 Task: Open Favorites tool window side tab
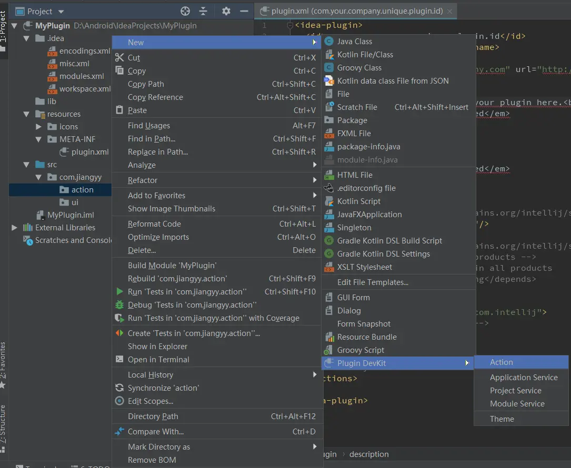click(3, 363)
